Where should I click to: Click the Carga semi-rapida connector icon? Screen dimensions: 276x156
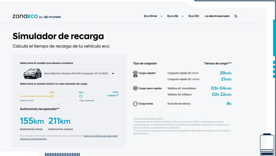[x=135, y=88]
